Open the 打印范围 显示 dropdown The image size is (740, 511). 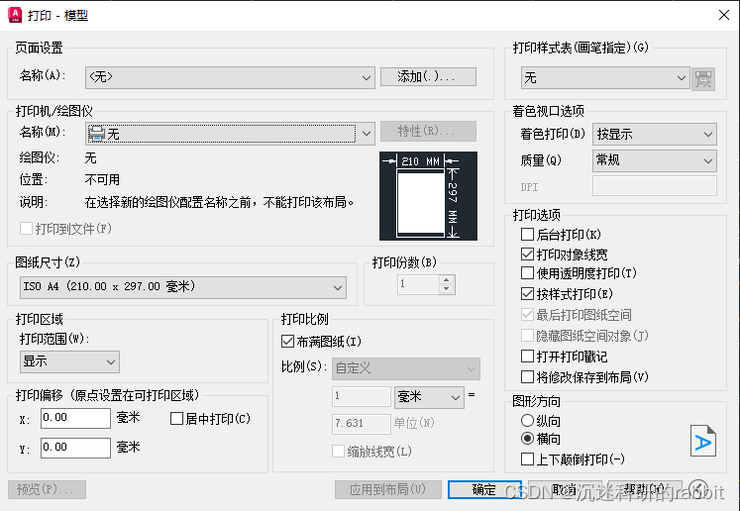(x=69, y=361)
